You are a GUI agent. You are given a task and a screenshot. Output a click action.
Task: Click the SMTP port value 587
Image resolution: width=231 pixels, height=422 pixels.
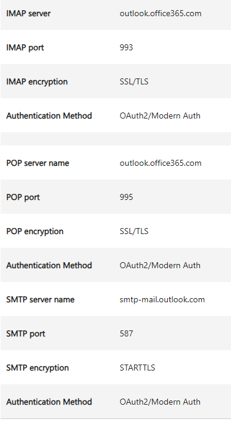point(126,333)
